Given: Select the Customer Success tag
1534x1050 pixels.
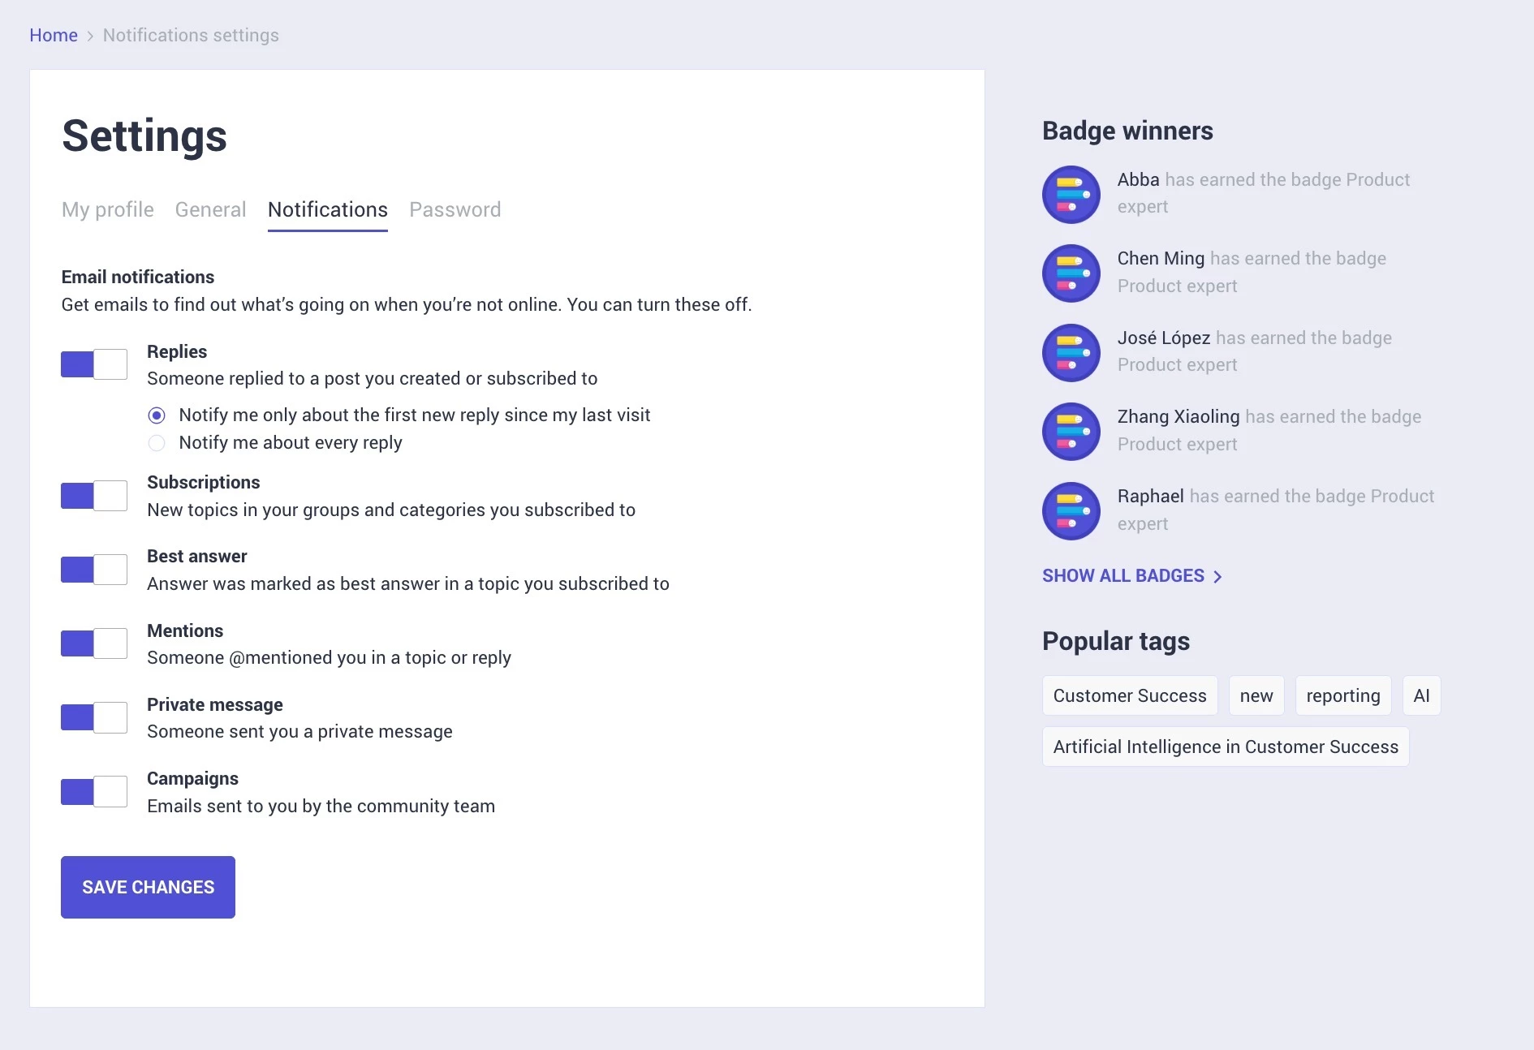Looking at the screenshot, I should (x=1130, y=695).
